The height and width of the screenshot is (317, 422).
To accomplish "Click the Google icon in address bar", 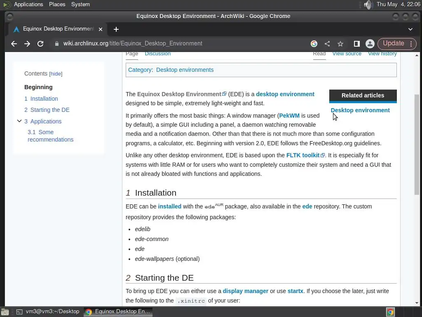I will pos(314,44).
